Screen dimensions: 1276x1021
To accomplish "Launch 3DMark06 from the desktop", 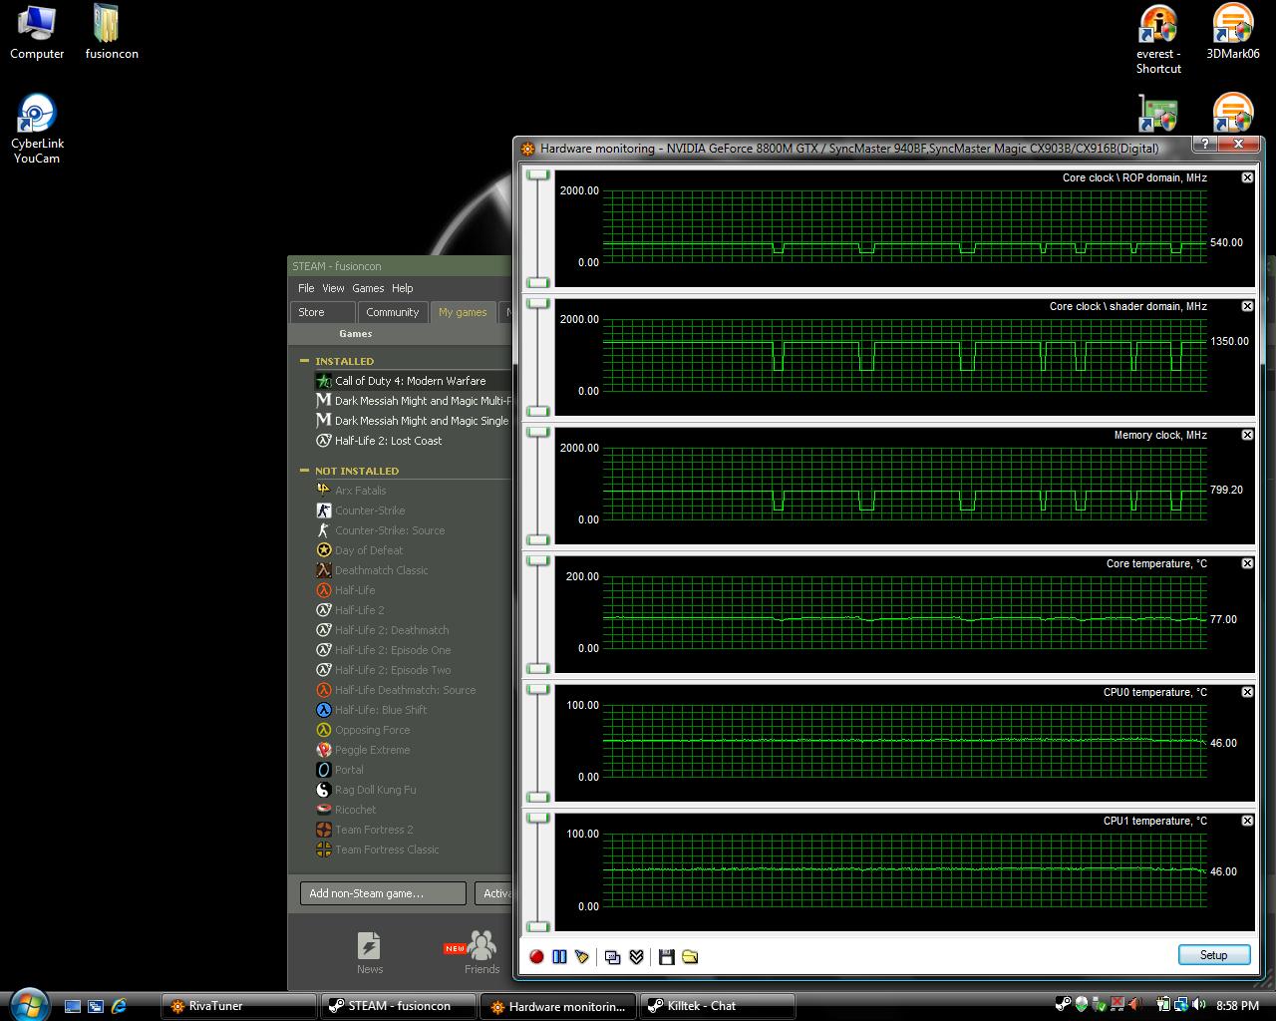I will (1233, 32).
